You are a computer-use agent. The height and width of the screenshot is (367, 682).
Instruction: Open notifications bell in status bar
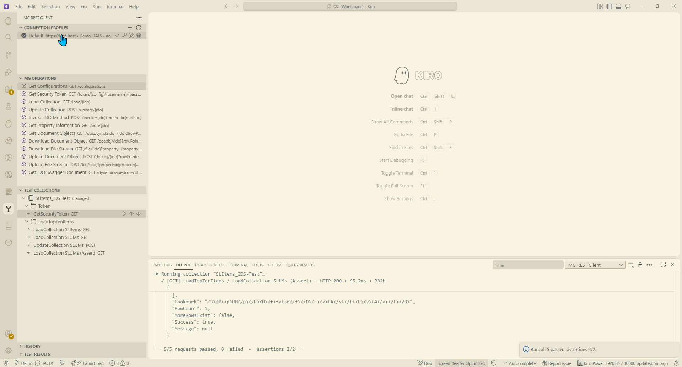click(676, 363)
